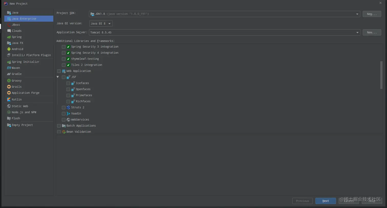This screenshot has width=387, height=208.
Task: Click New button next to Application Server
Action: [x=372, y=32]
